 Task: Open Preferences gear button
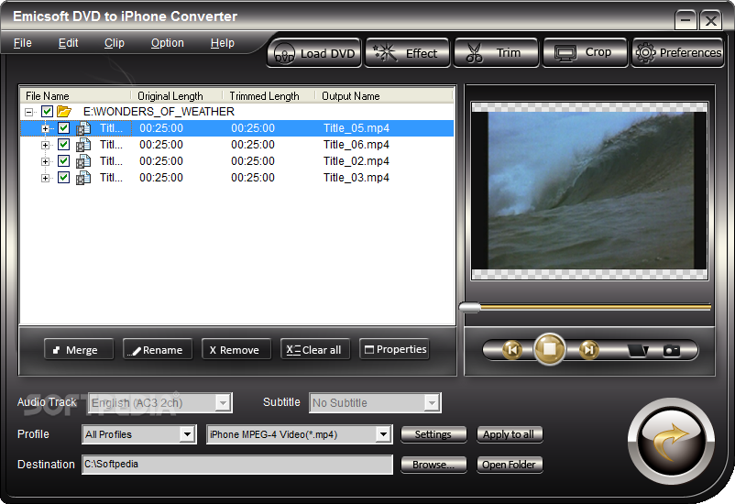[x=678, y=53]
